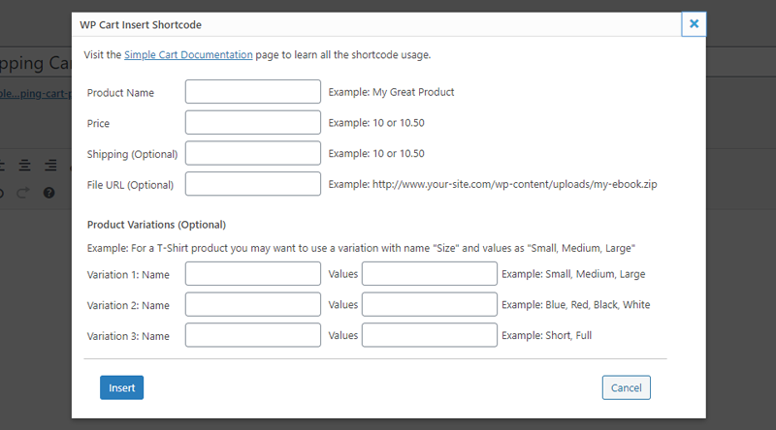
Task: Click into the Price input field
Action: [x=253, y=123]
